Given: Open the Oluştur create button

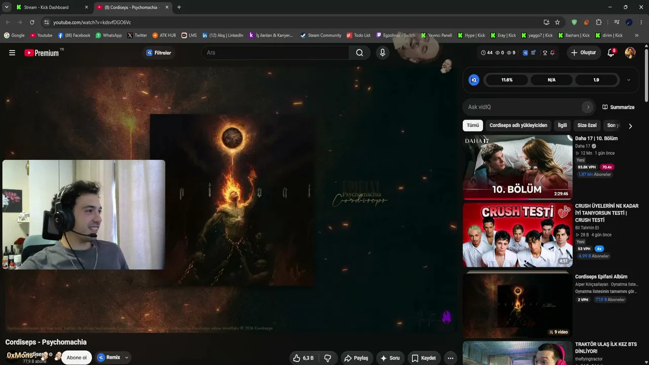Looking at the screenshot, I should (x=583, y=53).
